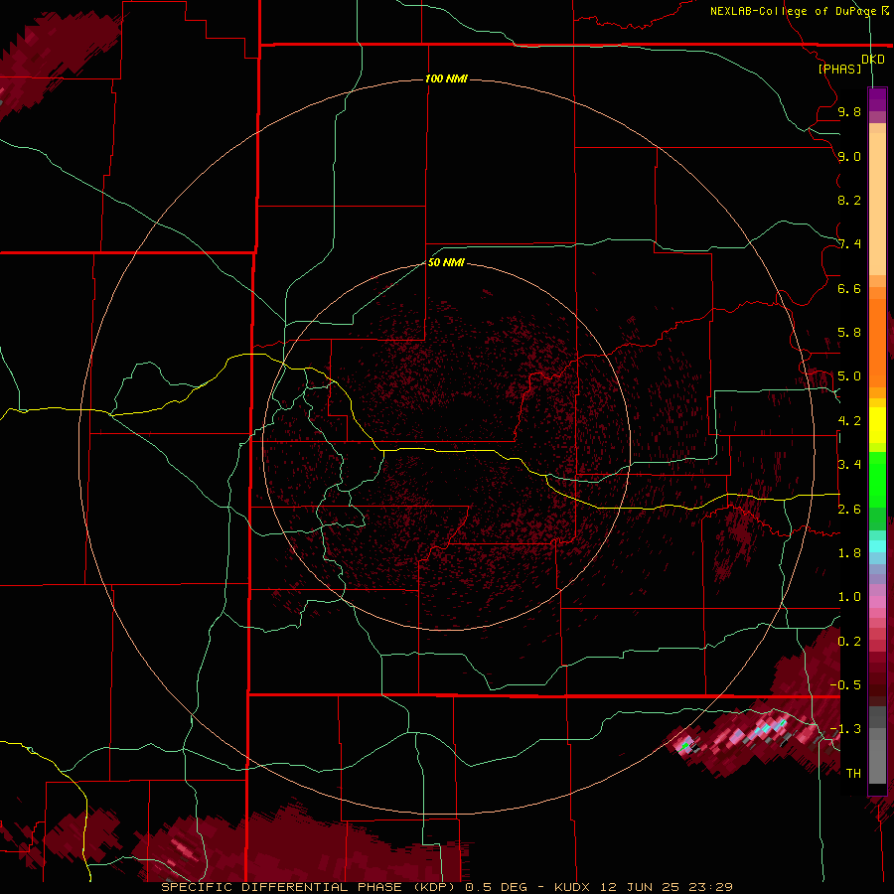Click the '7.4' value on the scale
Screen dimensions: 894x894
(x=849, y=244)
